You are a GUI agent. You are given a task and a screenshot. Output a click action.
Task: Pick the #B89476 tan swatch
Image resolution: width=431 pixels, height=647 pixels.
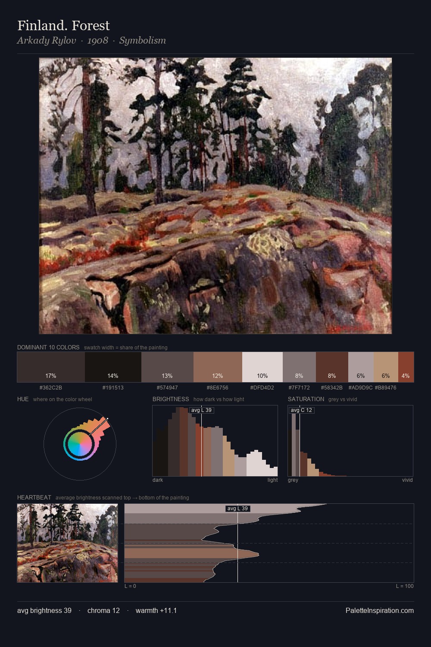[x=386, y=367]
